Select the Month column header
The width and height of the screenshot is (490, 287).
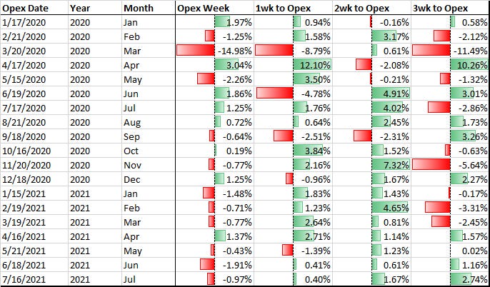point(149,8)
